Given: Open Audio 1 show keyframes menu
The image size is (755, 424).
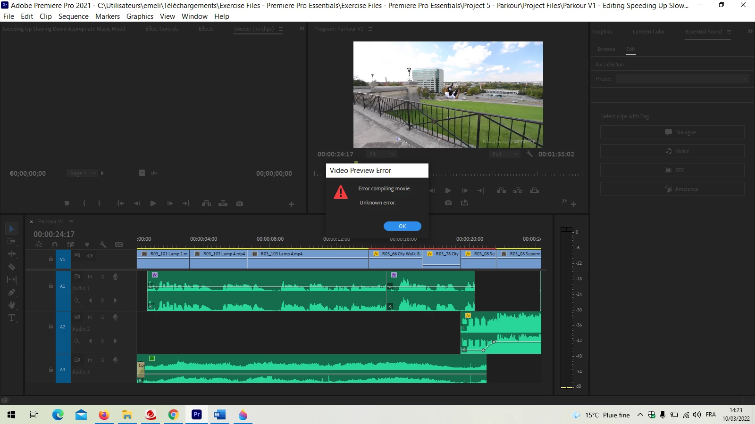Looking at the screenshot, I should click(77, 301).
